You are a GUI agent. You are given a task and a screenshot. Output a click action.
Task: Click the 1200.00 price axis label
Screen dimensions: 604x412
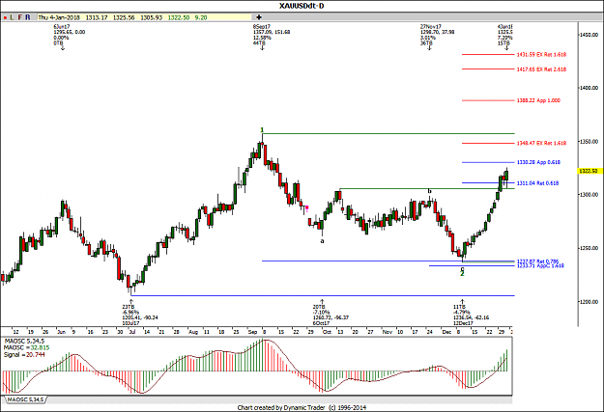589,302
